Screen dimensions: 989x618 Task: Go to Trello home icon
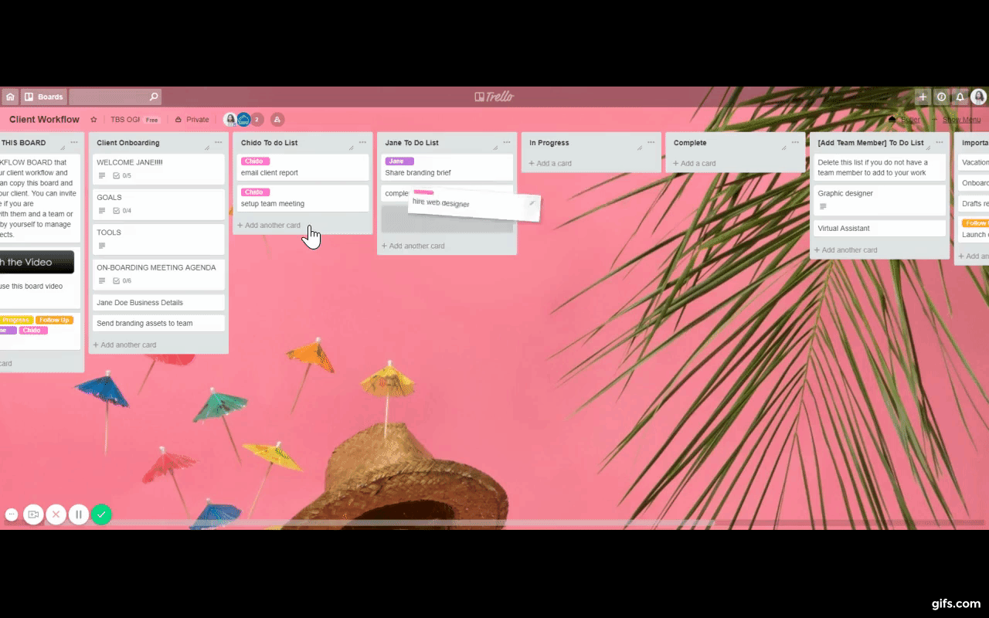[x=10, y=97]
